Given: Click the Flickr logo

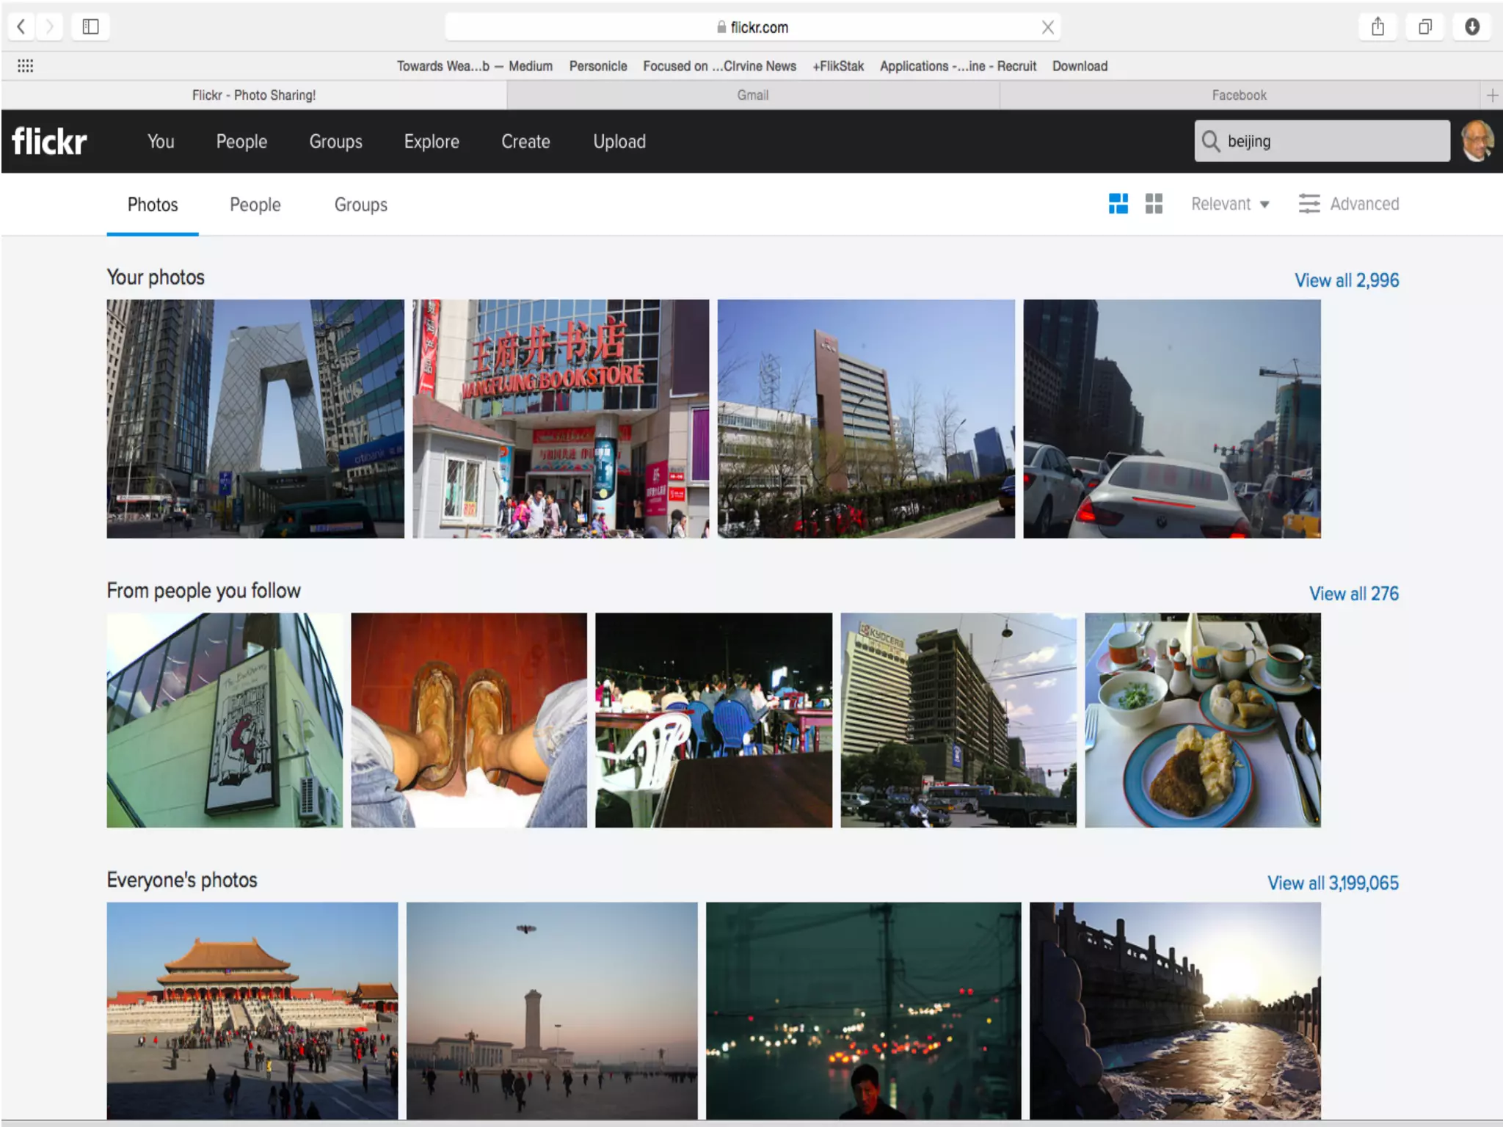Looking at the screenshot, I should pos(49,142).
